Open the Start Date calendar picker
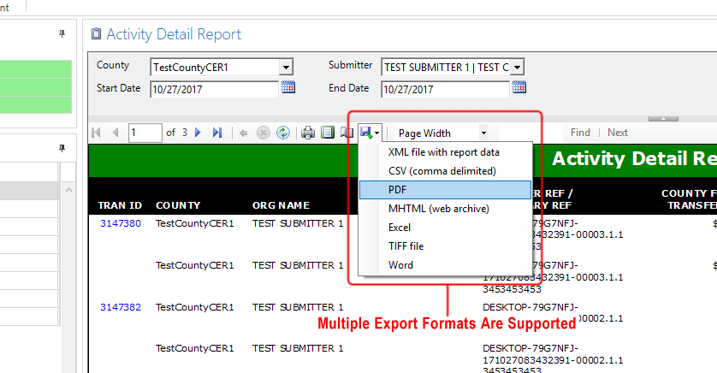 coord(288,87)
